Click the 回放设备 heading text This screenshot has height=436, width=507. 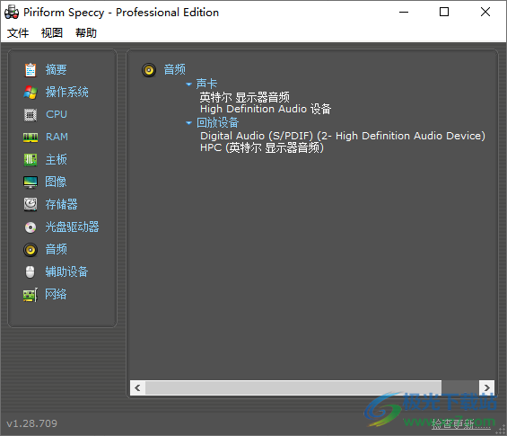click(217, 123)
